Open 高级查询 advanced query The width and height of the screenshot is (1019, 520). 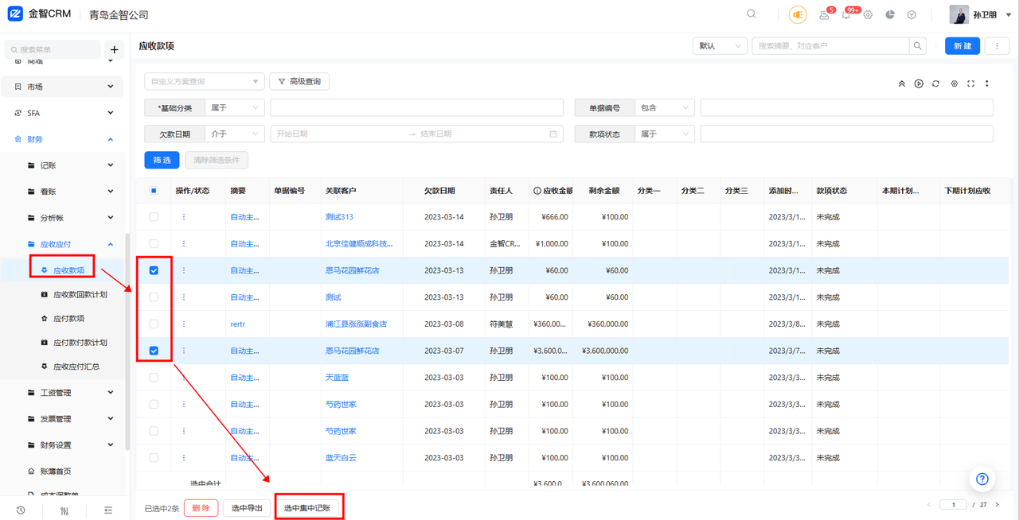tap(299, 81)
